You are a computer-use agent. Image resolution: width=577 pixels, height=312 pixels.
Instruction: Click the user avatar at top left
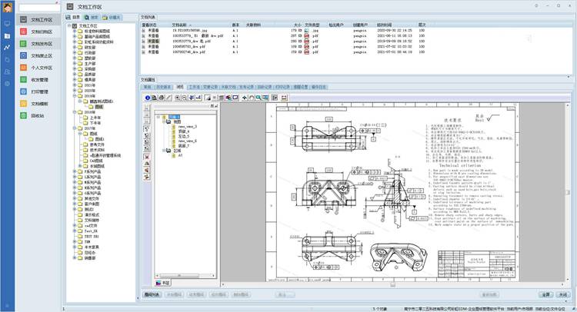[x=7, y=8]
